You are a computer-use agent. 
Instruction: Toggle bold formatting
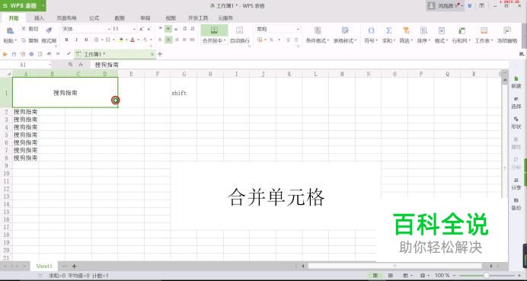coord(66,40)
